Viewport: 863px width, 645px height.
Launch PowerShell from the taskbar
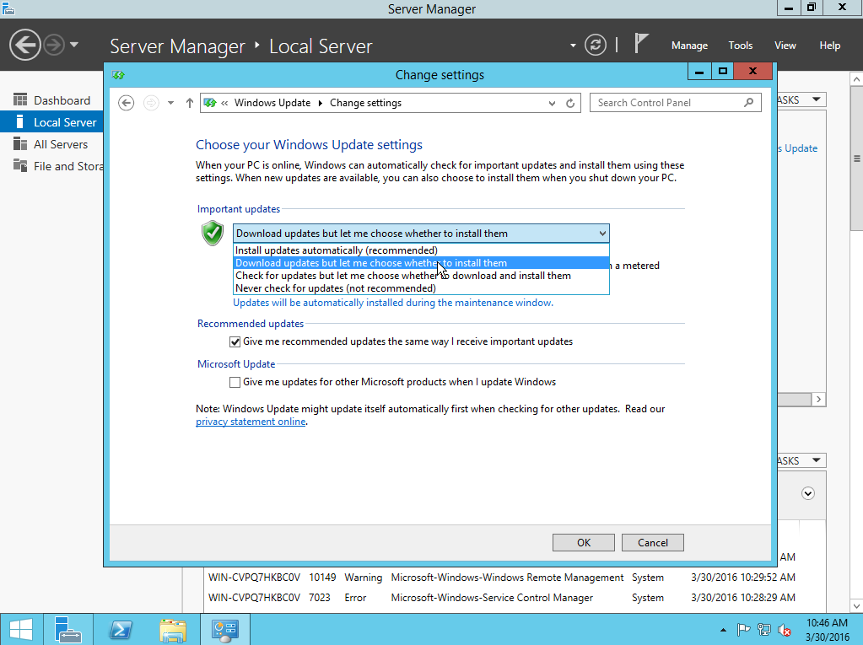point(121,630)
